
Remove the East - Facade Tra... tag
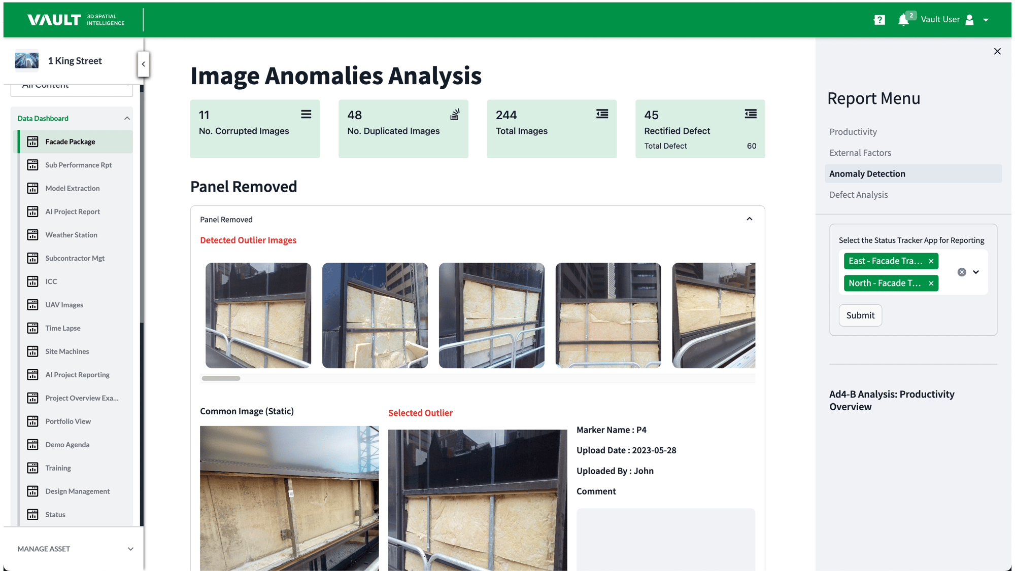point(931,261)
